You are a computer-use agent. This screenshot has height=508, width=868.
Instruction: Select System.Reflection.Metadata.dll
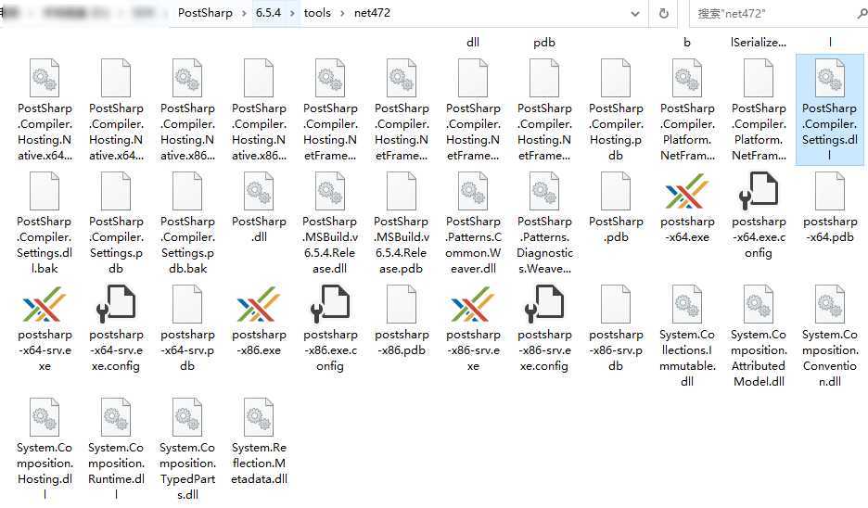[x=259, y=441]
